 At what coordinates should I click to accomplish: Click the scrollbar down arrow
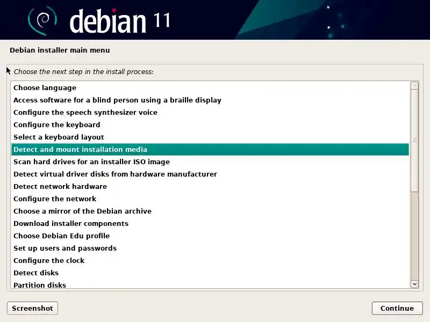tap(414, 284)
